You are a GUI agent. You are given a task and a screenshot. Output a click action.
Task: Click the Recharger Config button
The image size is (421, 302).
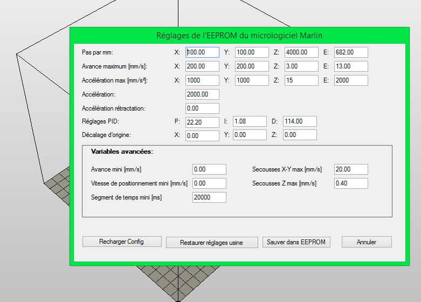coord(122,242)
